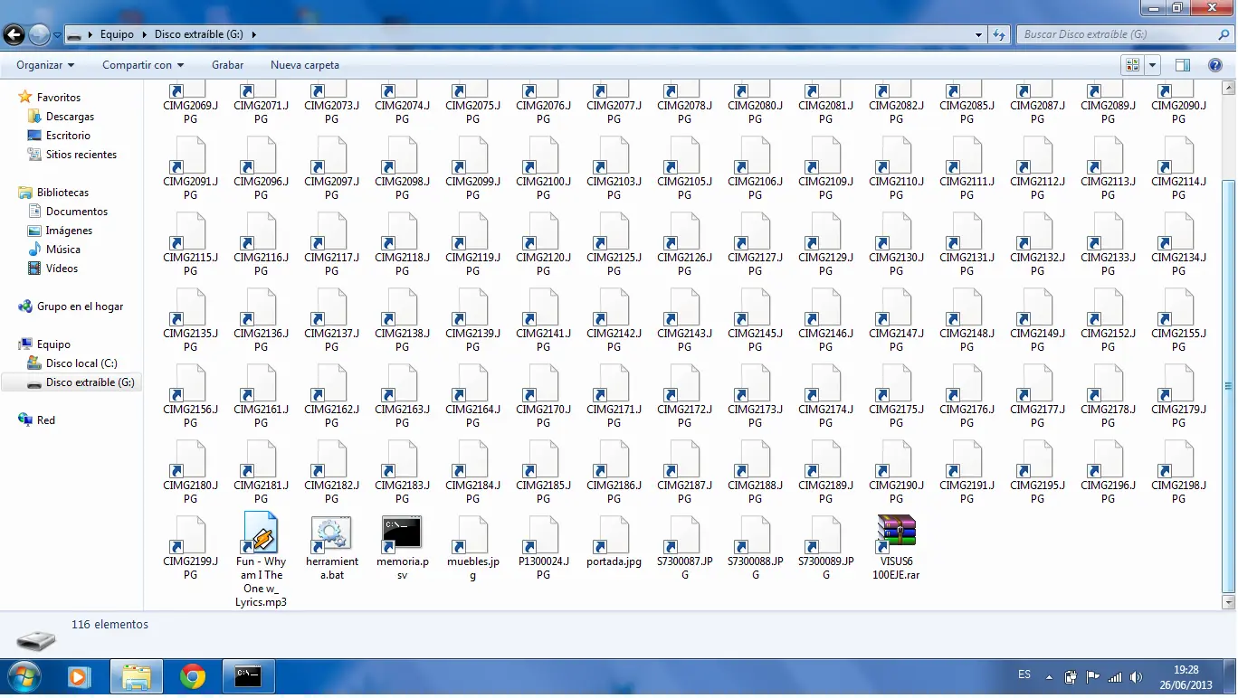Select the CIMG2091.JPG shortcut icon
Screen dimensions: 1238x698
point(190,155)
